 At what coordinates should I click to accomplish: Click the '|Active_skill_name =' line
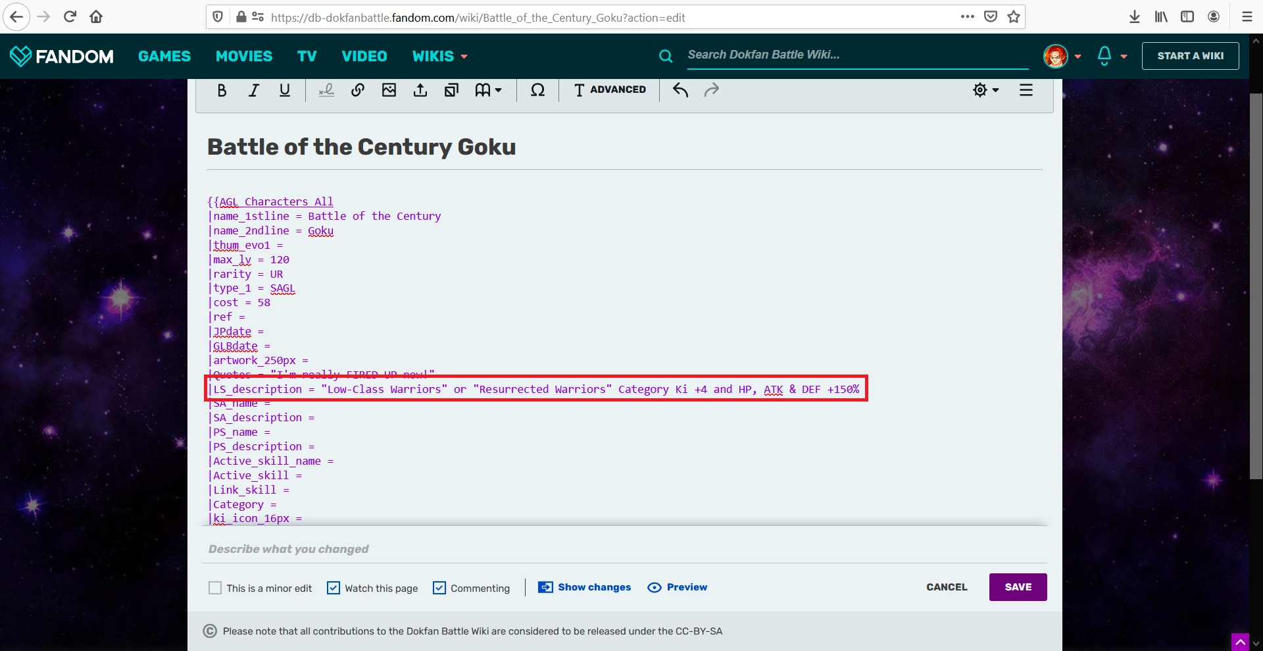click(x=271, y=461)
